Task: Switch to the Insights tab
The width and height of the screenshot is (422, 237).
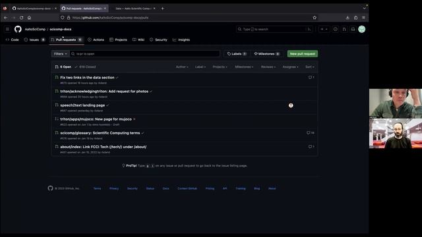Action: (181, 39)
